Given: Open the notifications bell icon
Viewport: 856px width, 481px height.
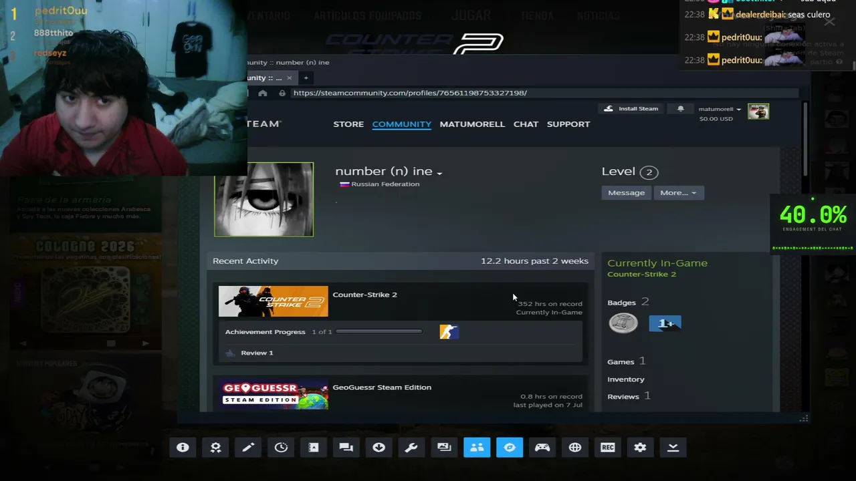Looking at the screenshot, I should pos(680,108).
